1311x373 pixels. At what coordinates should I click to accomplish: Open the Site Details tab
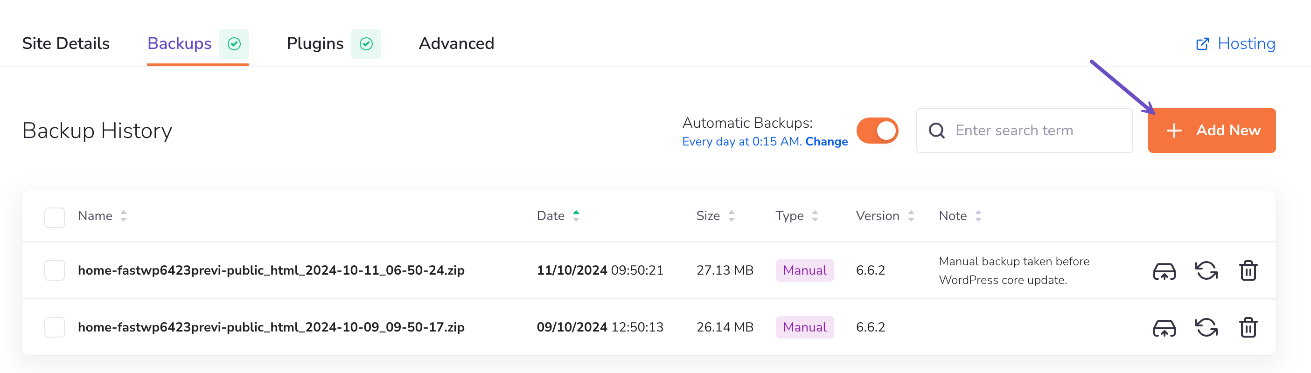[66, 44]
